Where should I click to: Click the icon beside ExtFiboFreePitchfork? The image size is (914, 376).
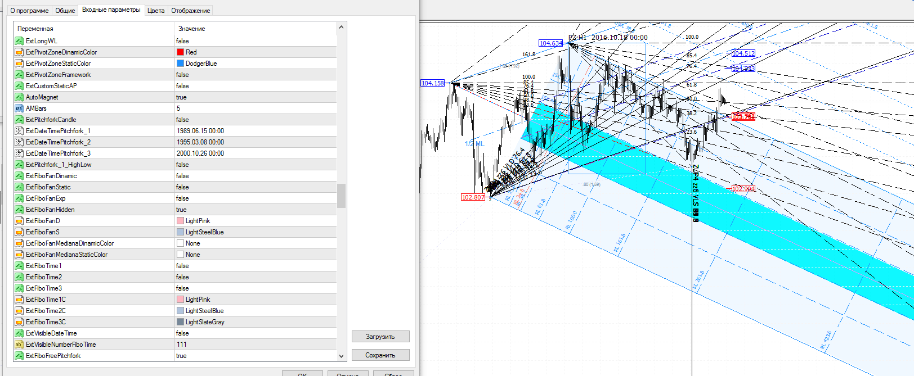[x=19, y=356]
